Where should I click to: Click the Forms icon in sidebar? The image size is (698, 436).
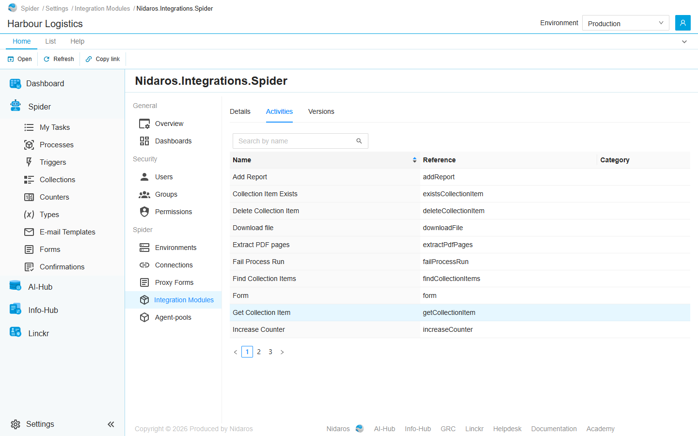[x=29, y=249]
